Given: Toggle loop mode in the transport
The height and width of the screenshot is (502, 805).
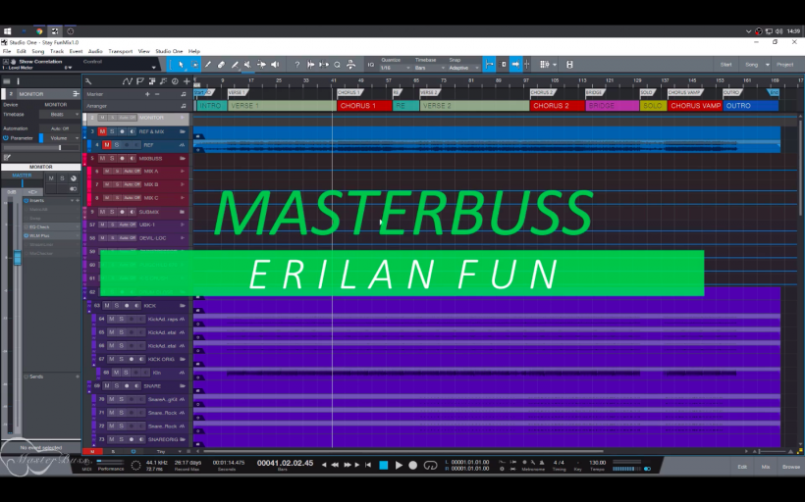Looking at the screenshot, I should (x=430, y=465).
